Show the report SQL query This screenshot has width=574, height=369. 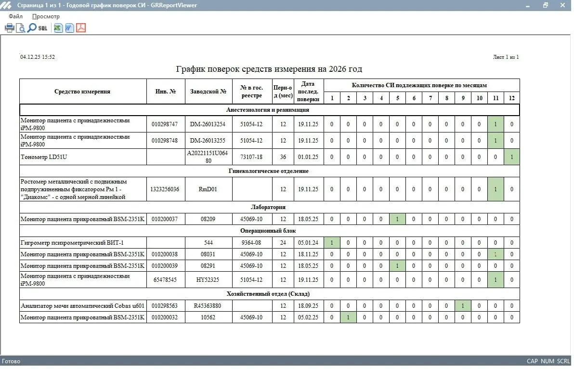coord(43,28)
